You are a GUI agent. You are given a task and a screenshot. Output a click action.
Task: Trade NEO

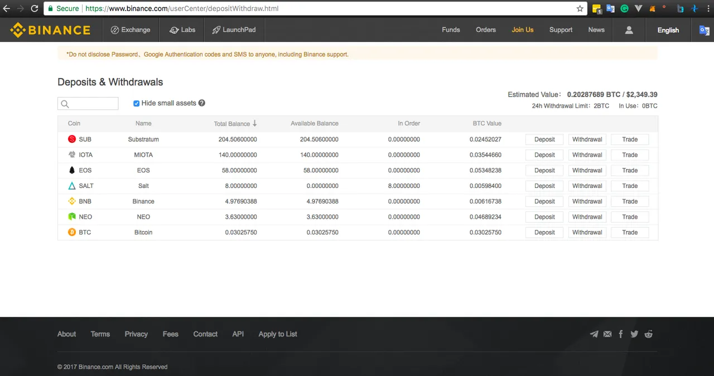click(x=630, y=217)
